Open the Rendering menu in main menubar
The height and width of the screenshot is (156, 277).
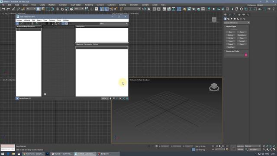(89, 5)
